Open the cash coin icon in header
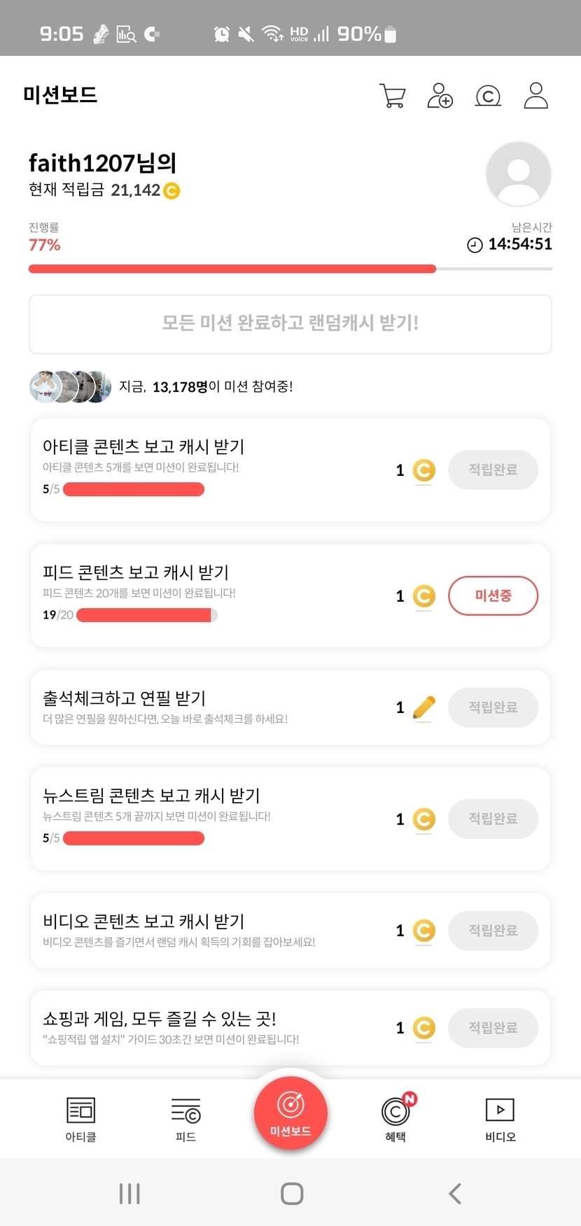The image size is (581, 1226). 488,96
